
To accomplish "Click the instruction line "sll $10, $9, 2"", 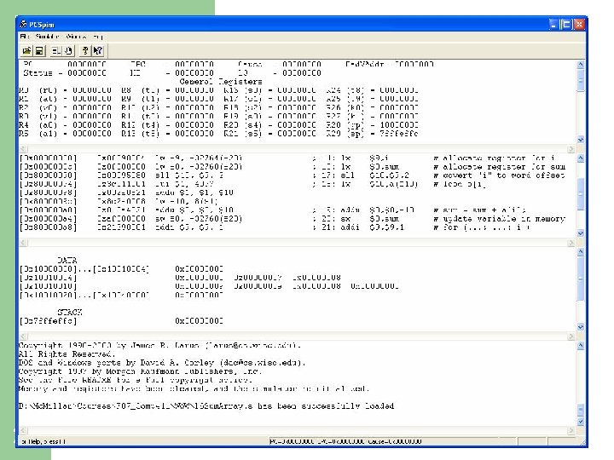I will (189, 175).
